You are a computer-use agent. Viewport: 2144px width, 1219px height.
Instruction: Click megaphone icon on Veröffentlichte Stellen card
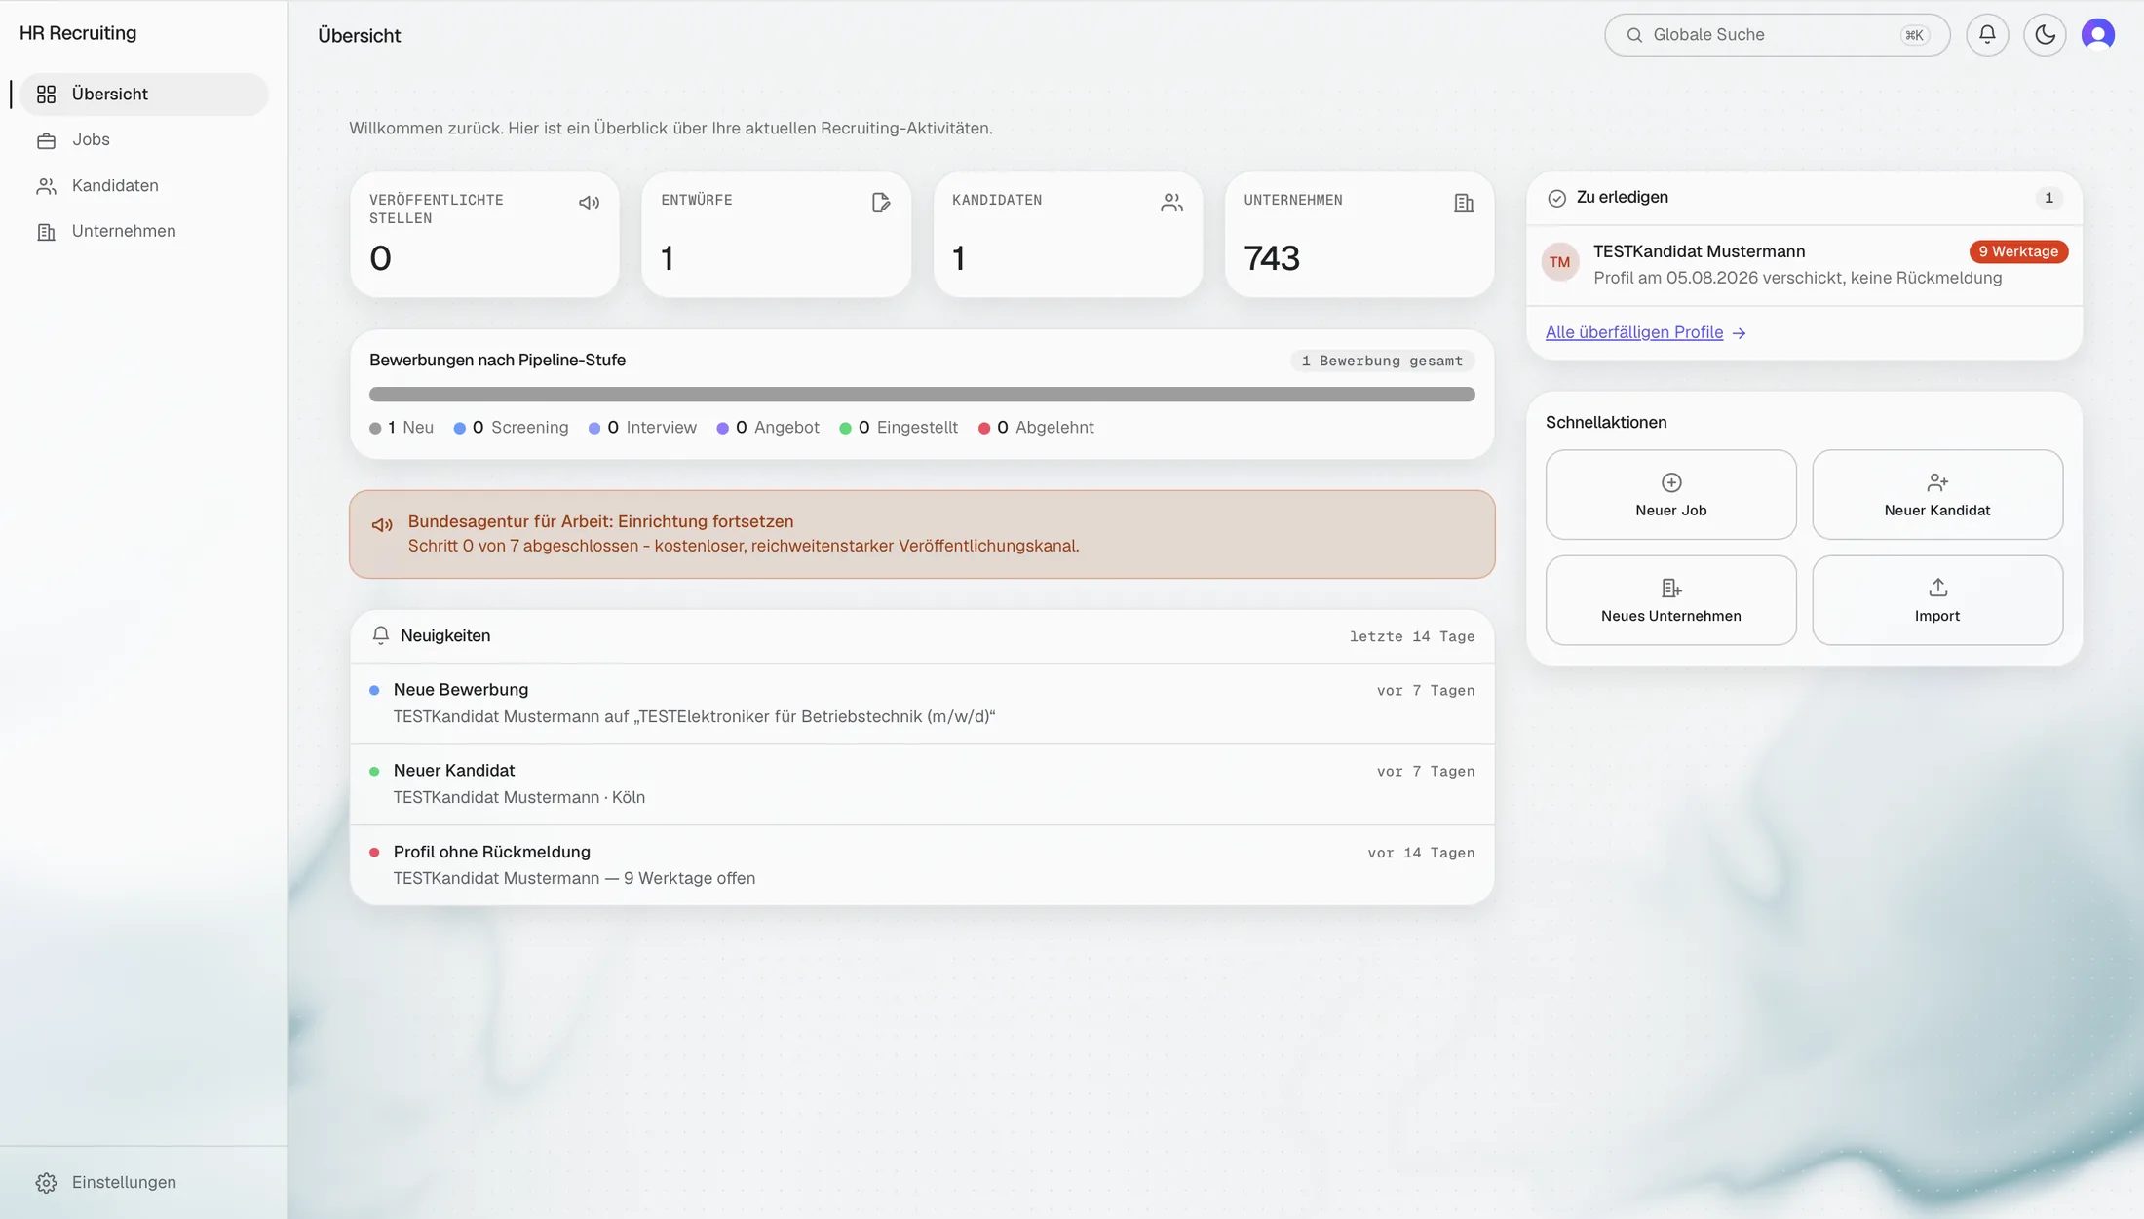pos(589,203)
